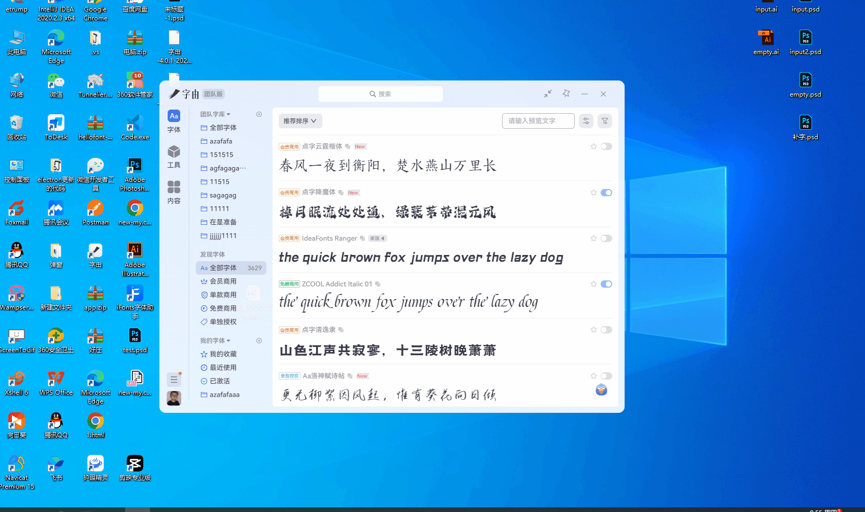Click the 团队版 badge beside app title

213,94
